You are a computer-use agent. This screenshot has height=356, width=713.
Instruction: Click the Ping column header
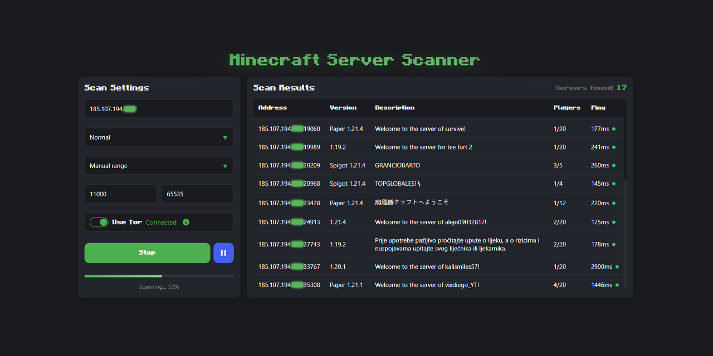[598, 108]
